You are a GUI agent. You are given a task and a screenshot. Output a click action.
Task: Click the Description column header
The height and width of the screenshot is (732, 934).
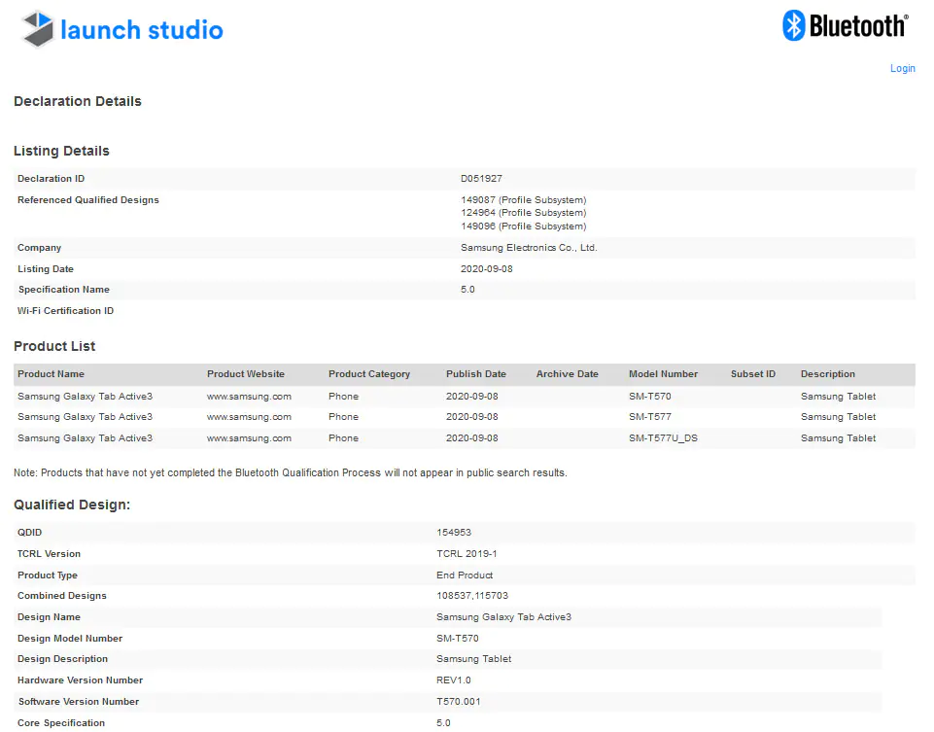[x=827, y=374]
